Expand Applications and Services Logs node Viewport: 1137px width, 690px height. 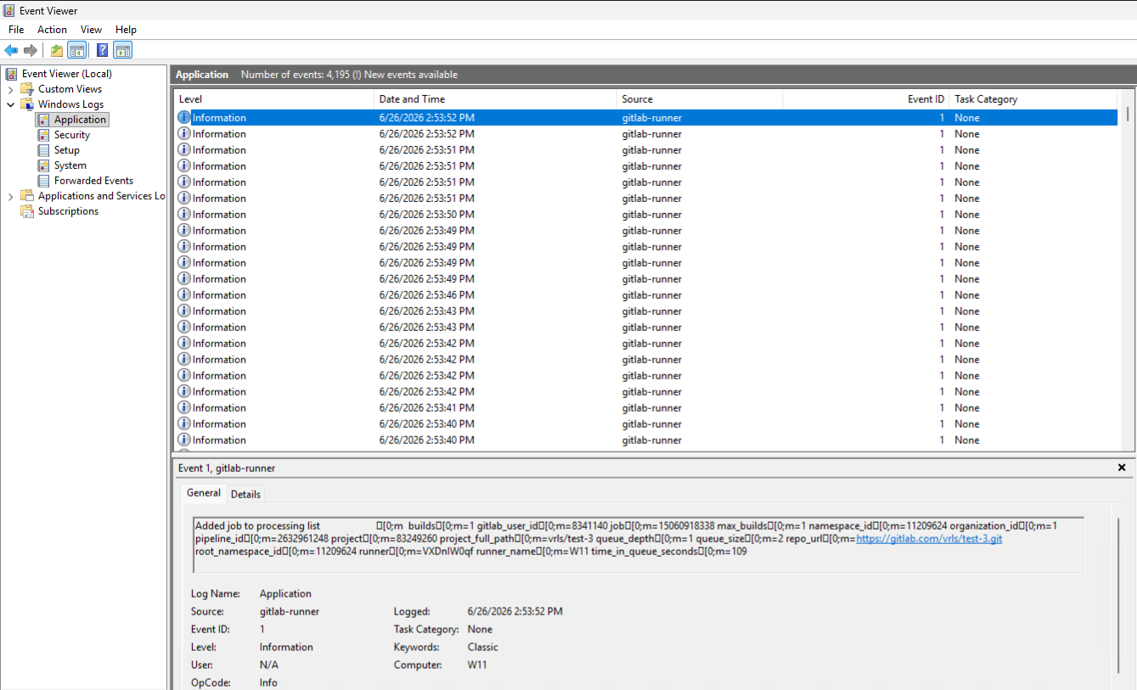pos(10,196)
